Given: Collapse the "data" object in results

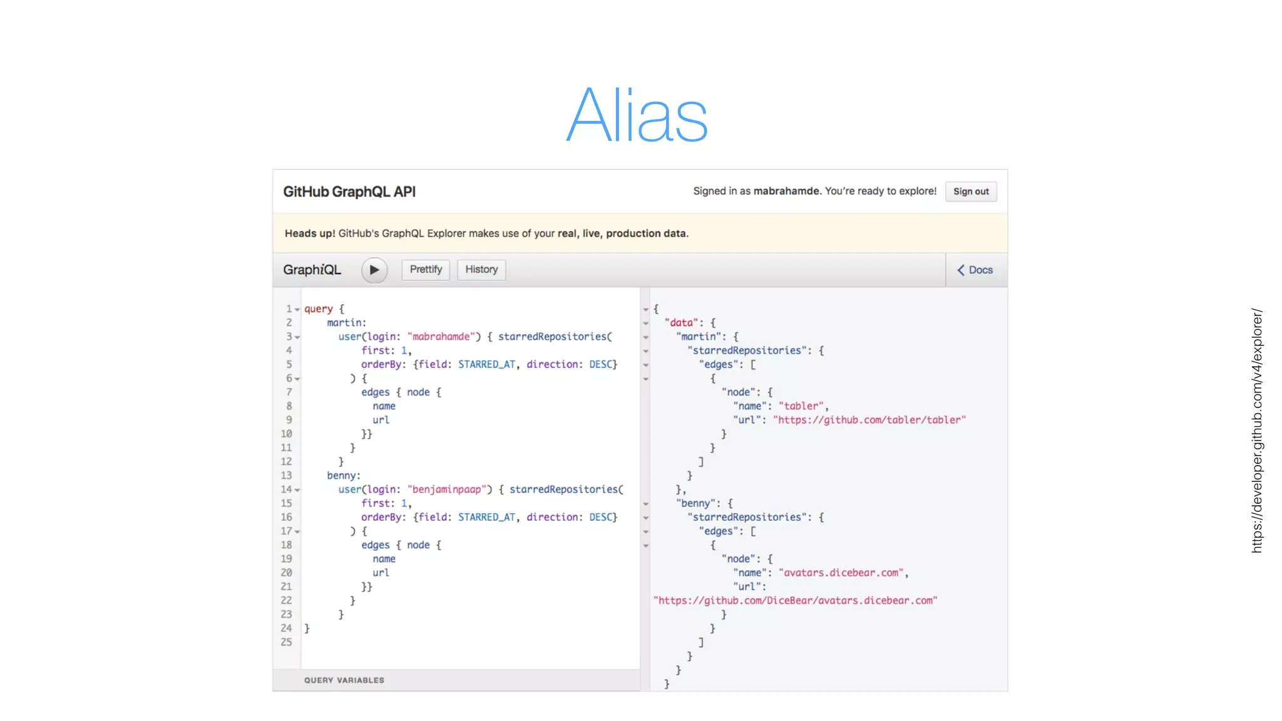Looking at the screenshot, I should coord(645,323).
